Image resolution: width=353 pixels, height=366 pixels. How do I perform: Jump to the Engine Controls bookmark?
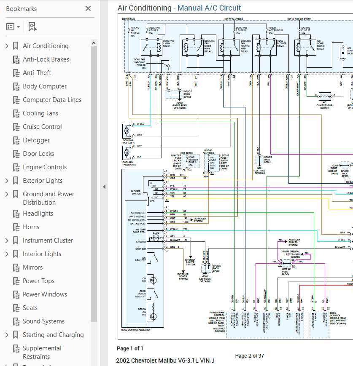tap(45, 167)
